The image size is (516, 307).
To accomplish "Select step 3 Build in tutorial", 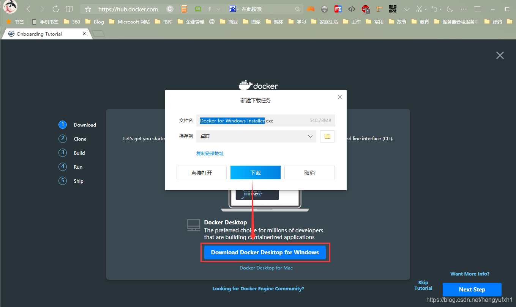I will click(72, 153).
